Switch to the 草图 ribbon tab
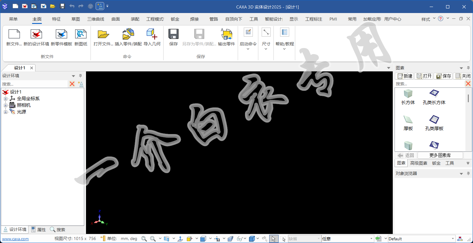473x243 pixels. point(76,19)
